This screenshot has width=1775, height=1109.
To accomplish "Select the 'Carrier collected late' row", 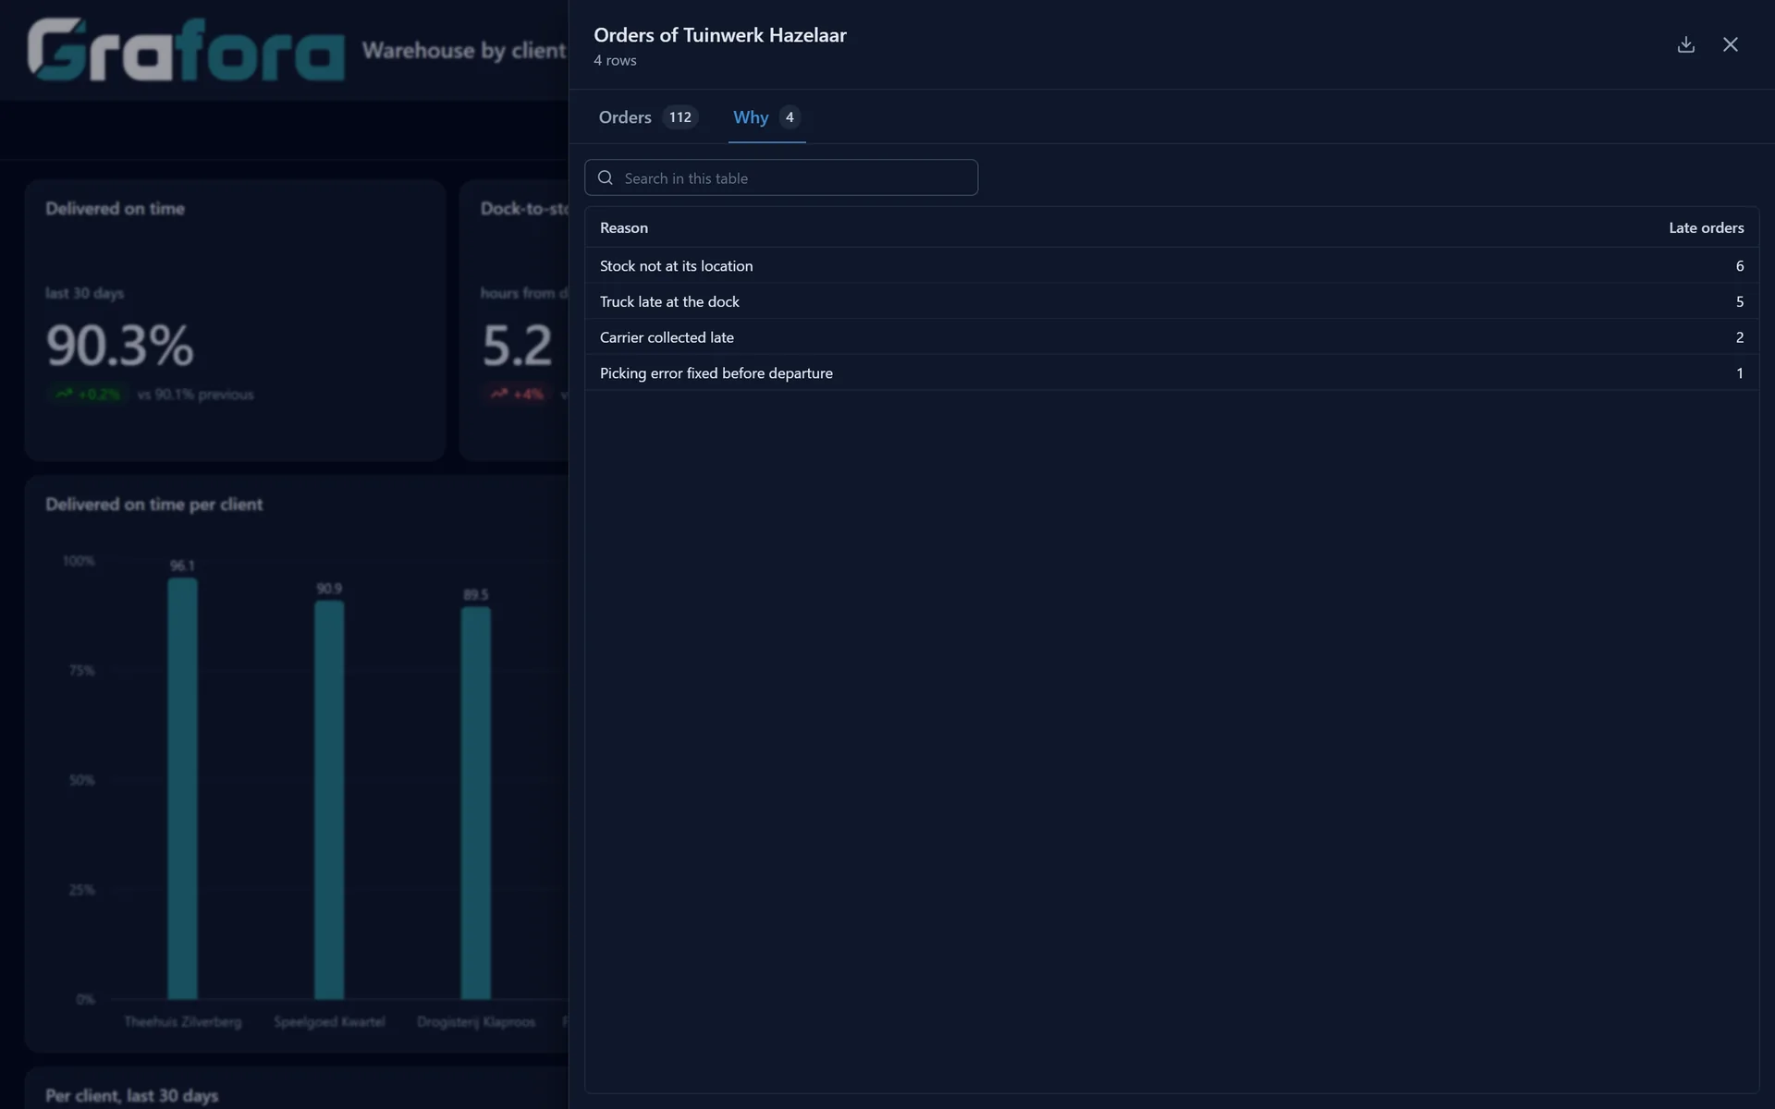I will (1171, 337).
